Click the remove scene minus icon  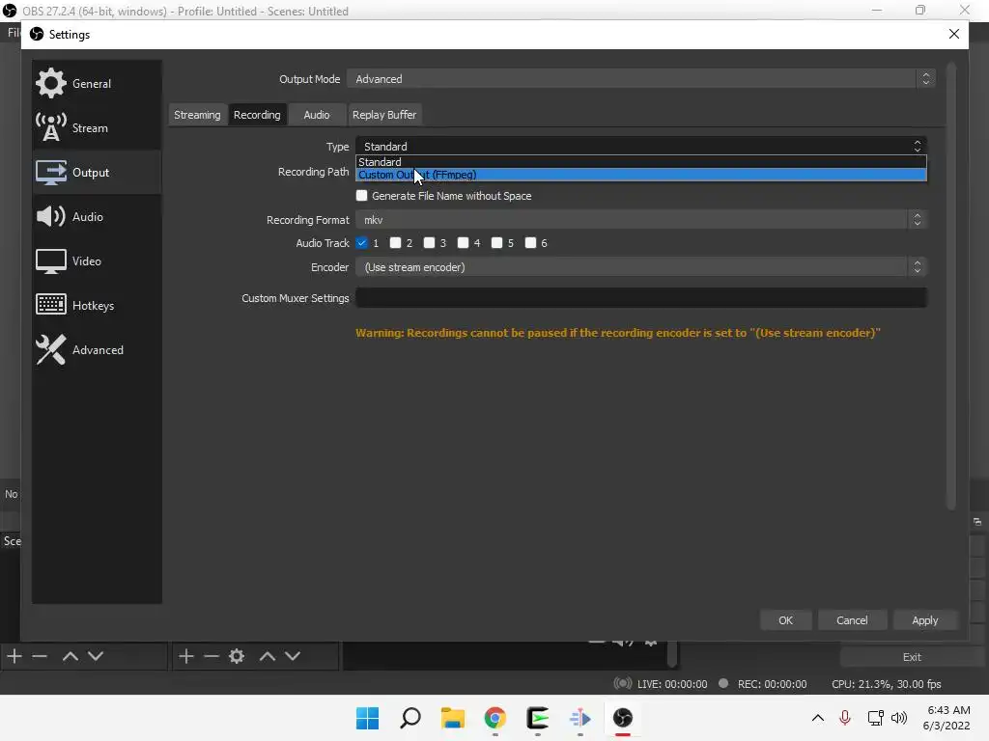(x=40, y=656)
